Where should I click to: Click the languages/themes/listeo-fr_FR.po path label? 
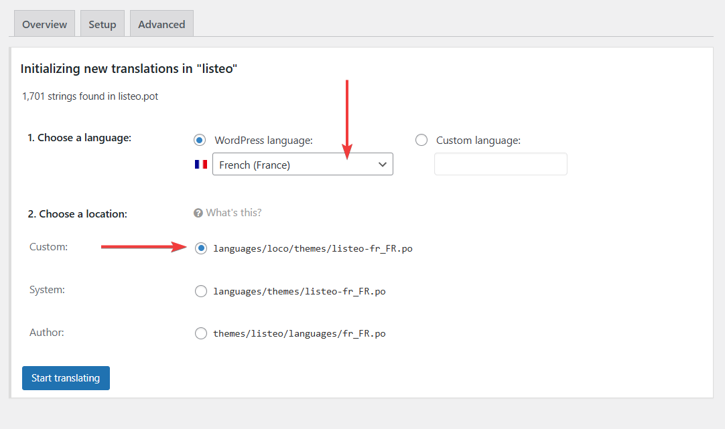(299, 291)
